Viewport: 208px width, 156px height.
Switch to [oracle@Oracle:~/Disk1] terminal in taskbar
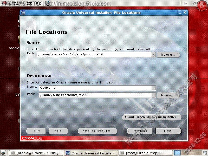pyautogui.click(x=36, y=153)
